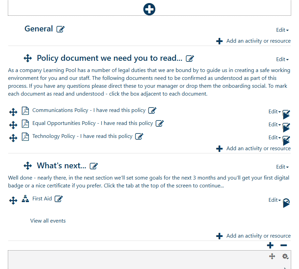Click rename pencil next to First Aid
Screen dimensions: 299x269
[59, 199]
